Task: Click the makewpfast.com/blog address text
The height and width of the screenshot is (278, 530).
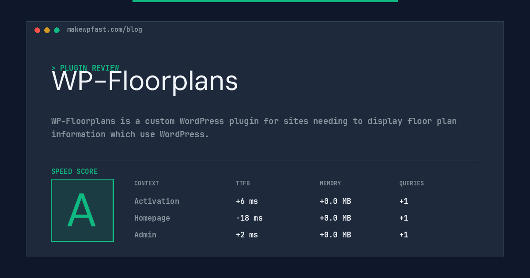Action: point(105,30)
